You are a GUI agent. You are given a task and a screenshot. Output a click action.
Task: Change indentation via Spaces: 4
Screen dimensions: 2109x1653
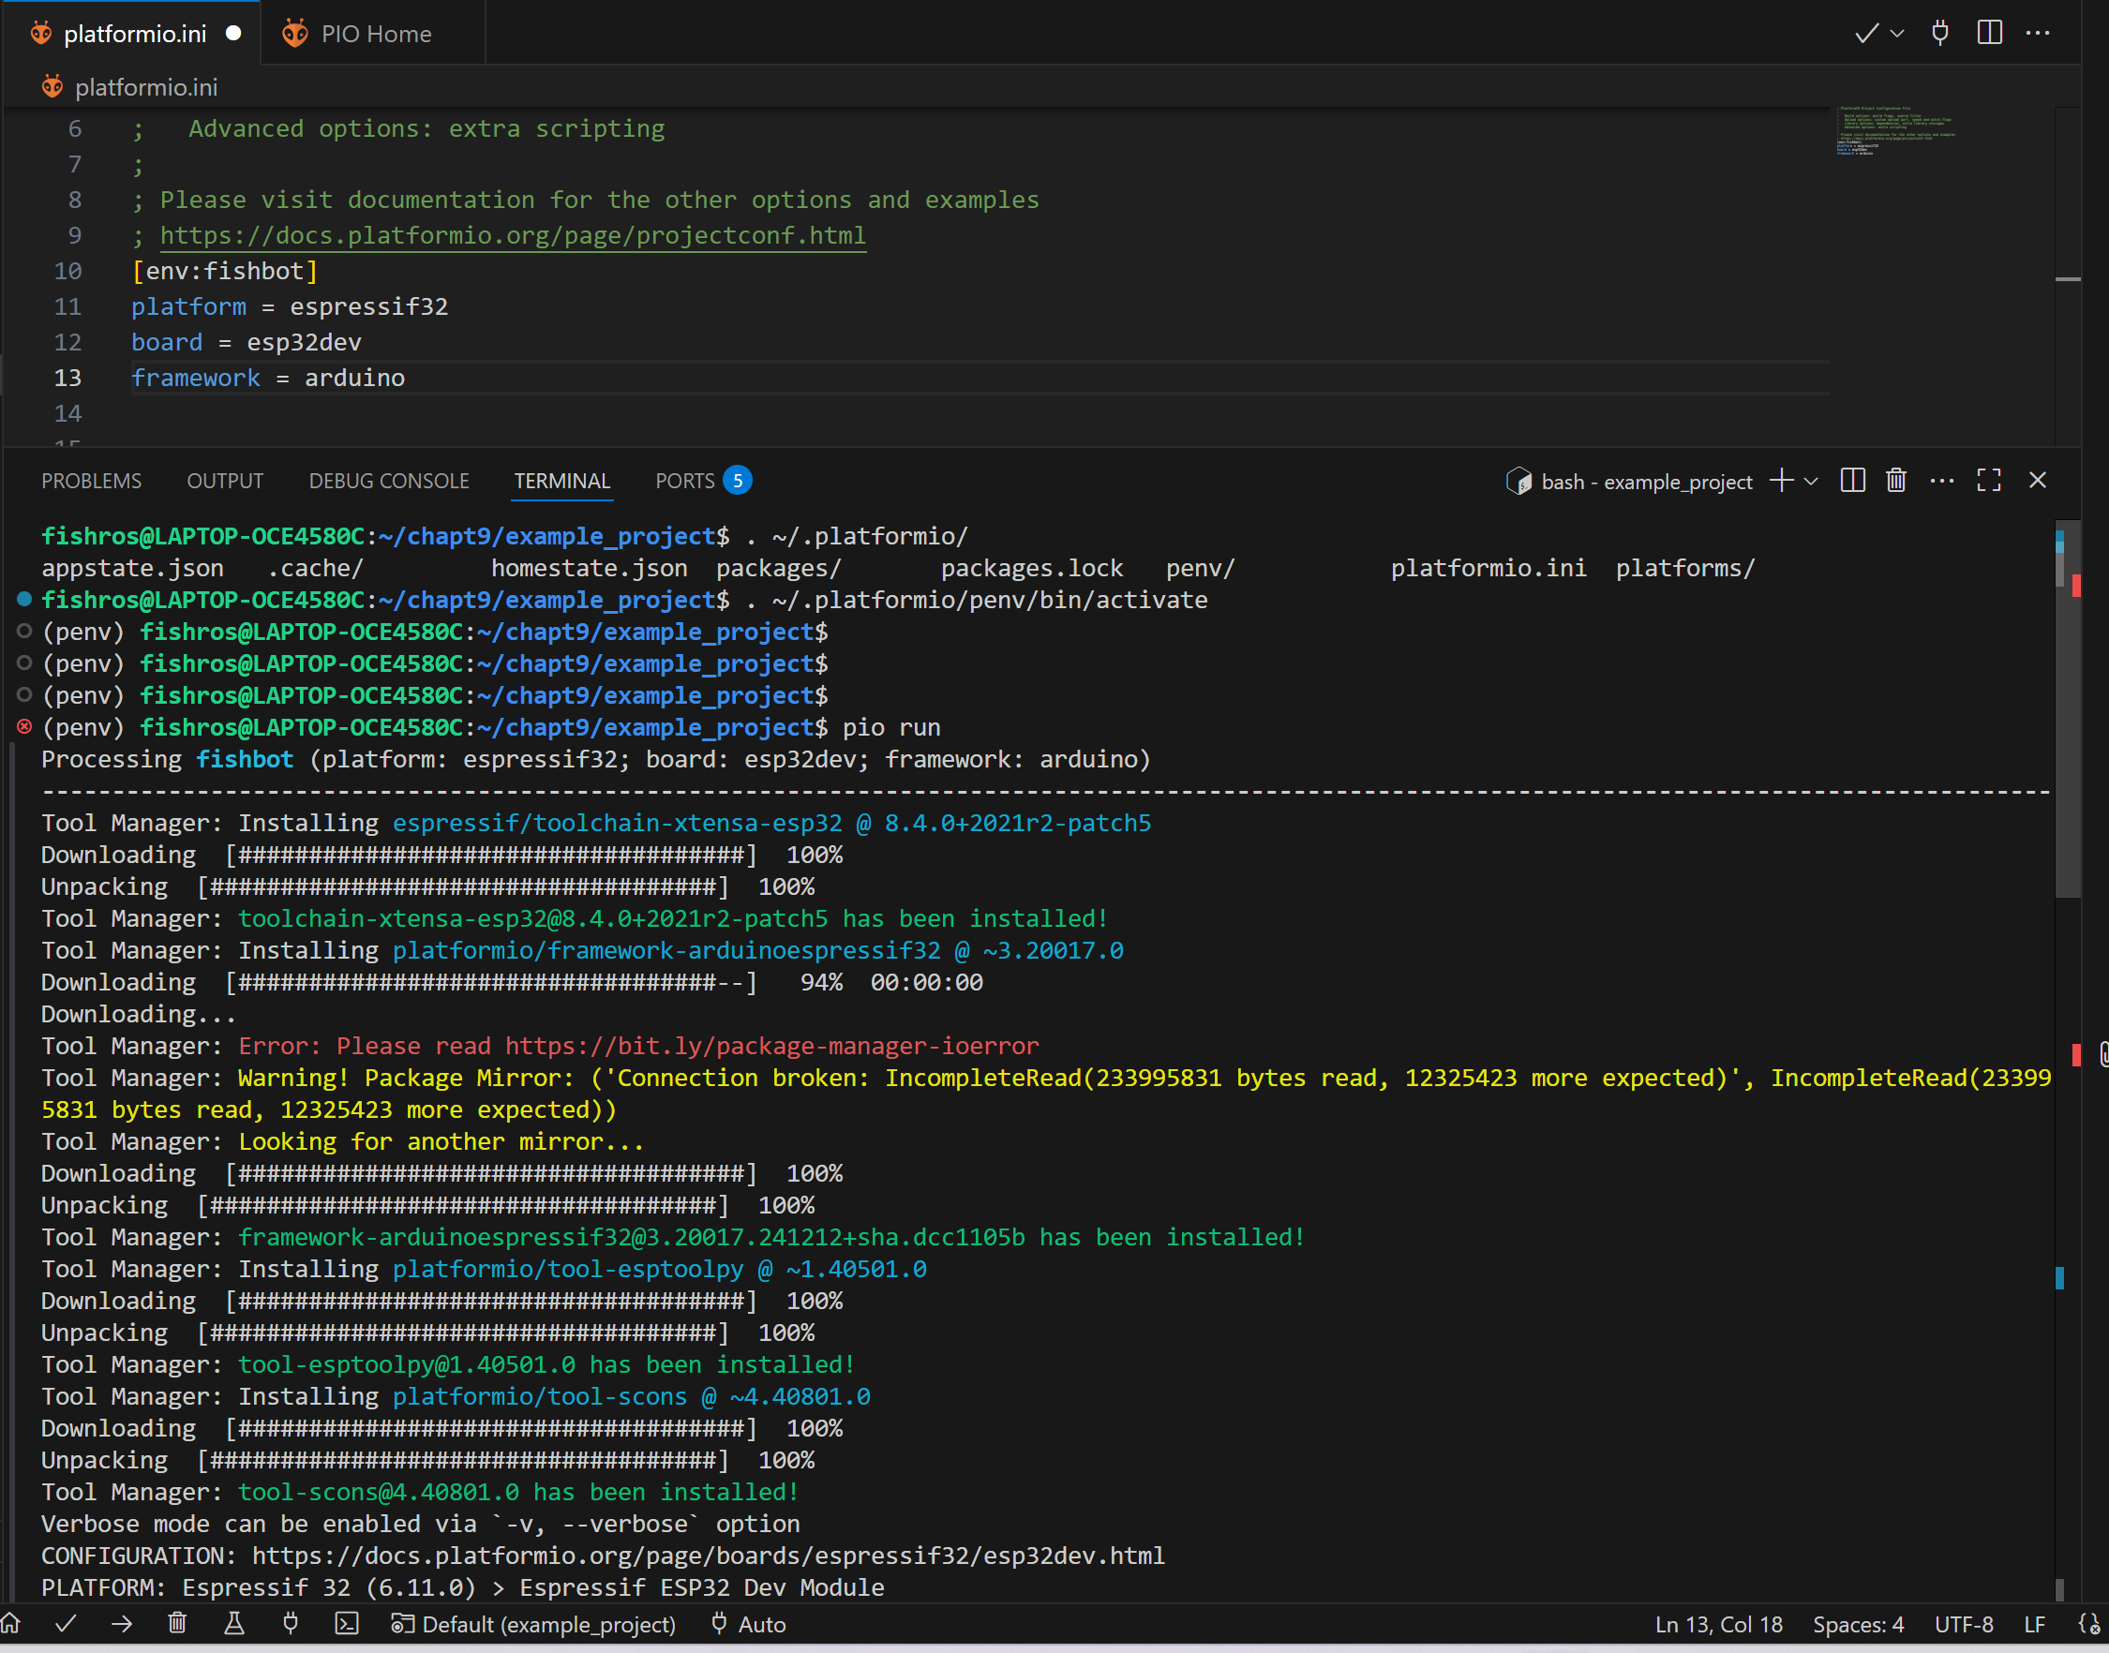point(1858,1624)
